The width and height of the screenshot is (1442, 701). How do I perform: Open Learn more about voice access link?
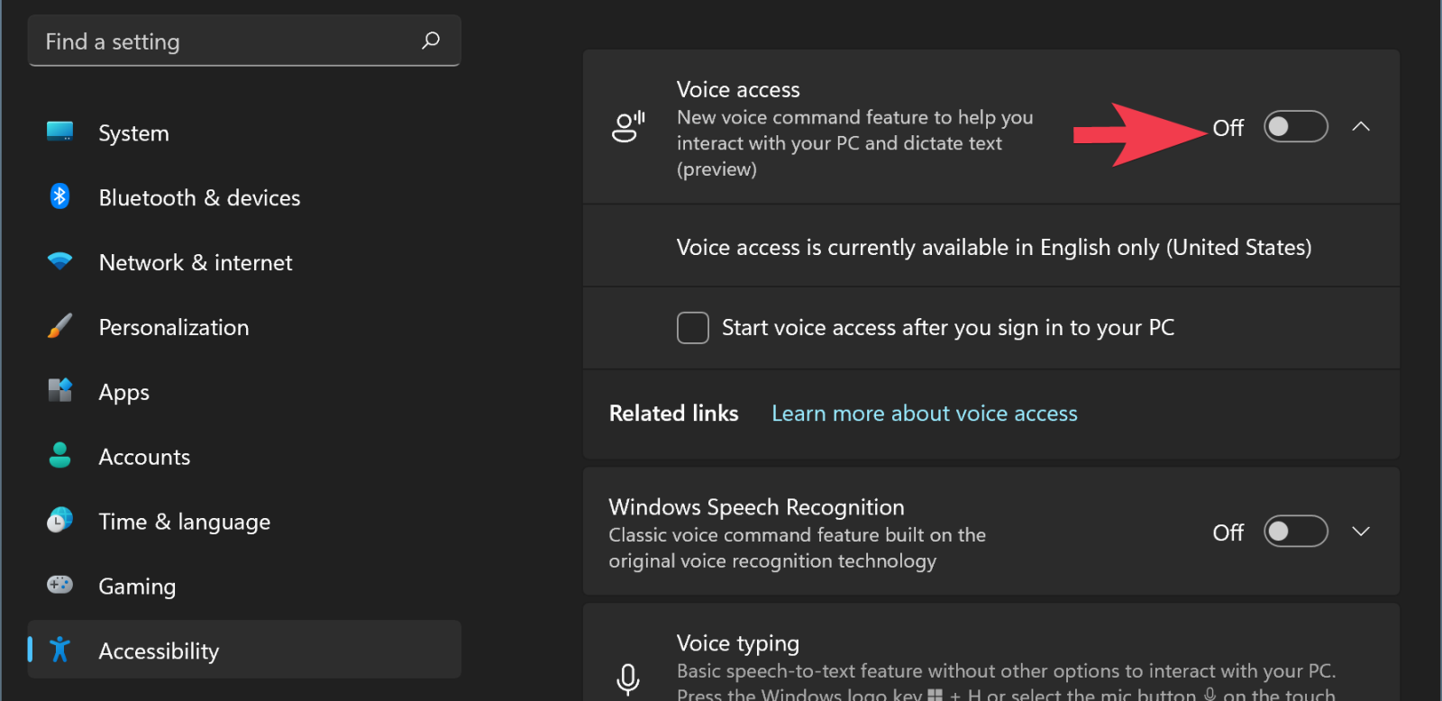(924, 414)
